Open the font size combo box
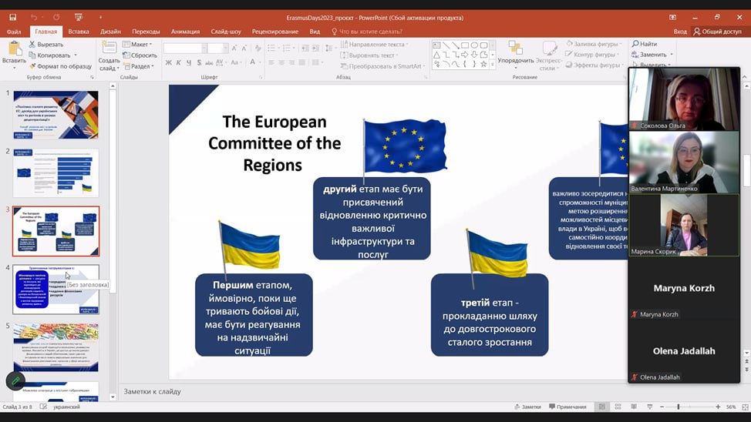This screenshot has height=422, width=751. tap(217, 49)
